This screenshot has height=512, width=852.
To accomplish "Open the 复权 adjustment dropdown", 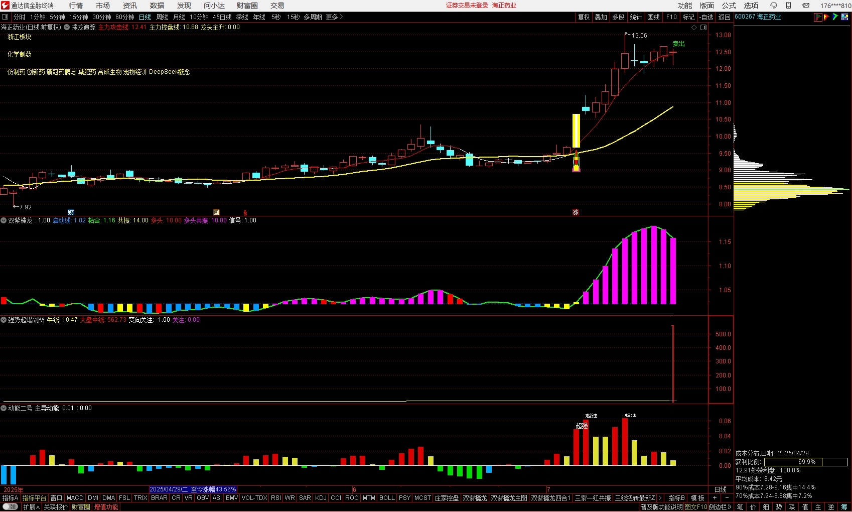I will coord(584,17).
